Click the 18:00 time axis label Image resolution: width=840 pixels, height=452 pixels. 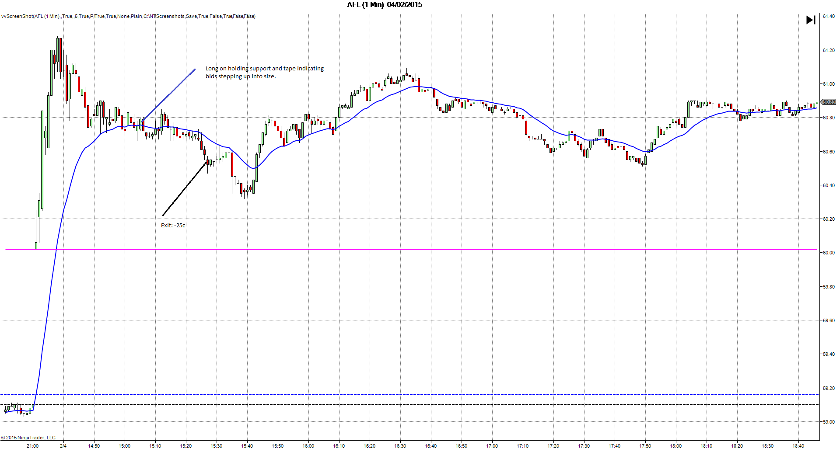point(676,446)
